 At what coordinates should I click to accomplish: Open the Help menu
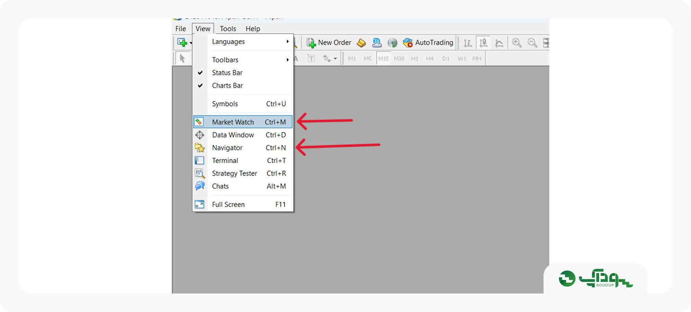click(253, 29)
